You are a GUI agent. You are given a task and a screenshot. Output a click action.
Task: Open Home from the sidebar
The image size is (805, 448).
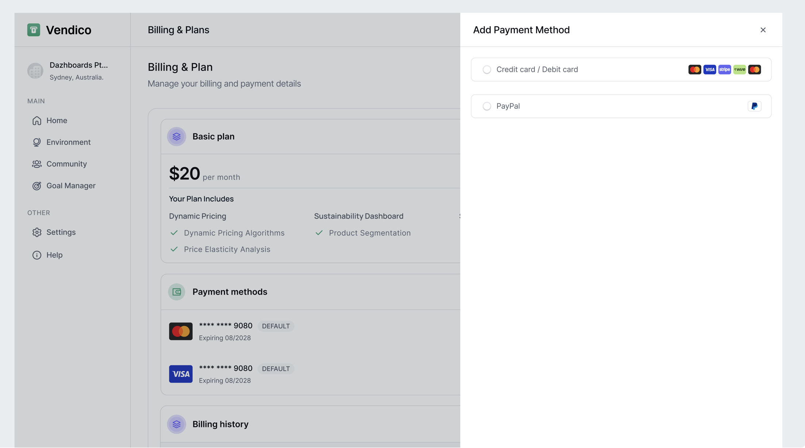57,120
